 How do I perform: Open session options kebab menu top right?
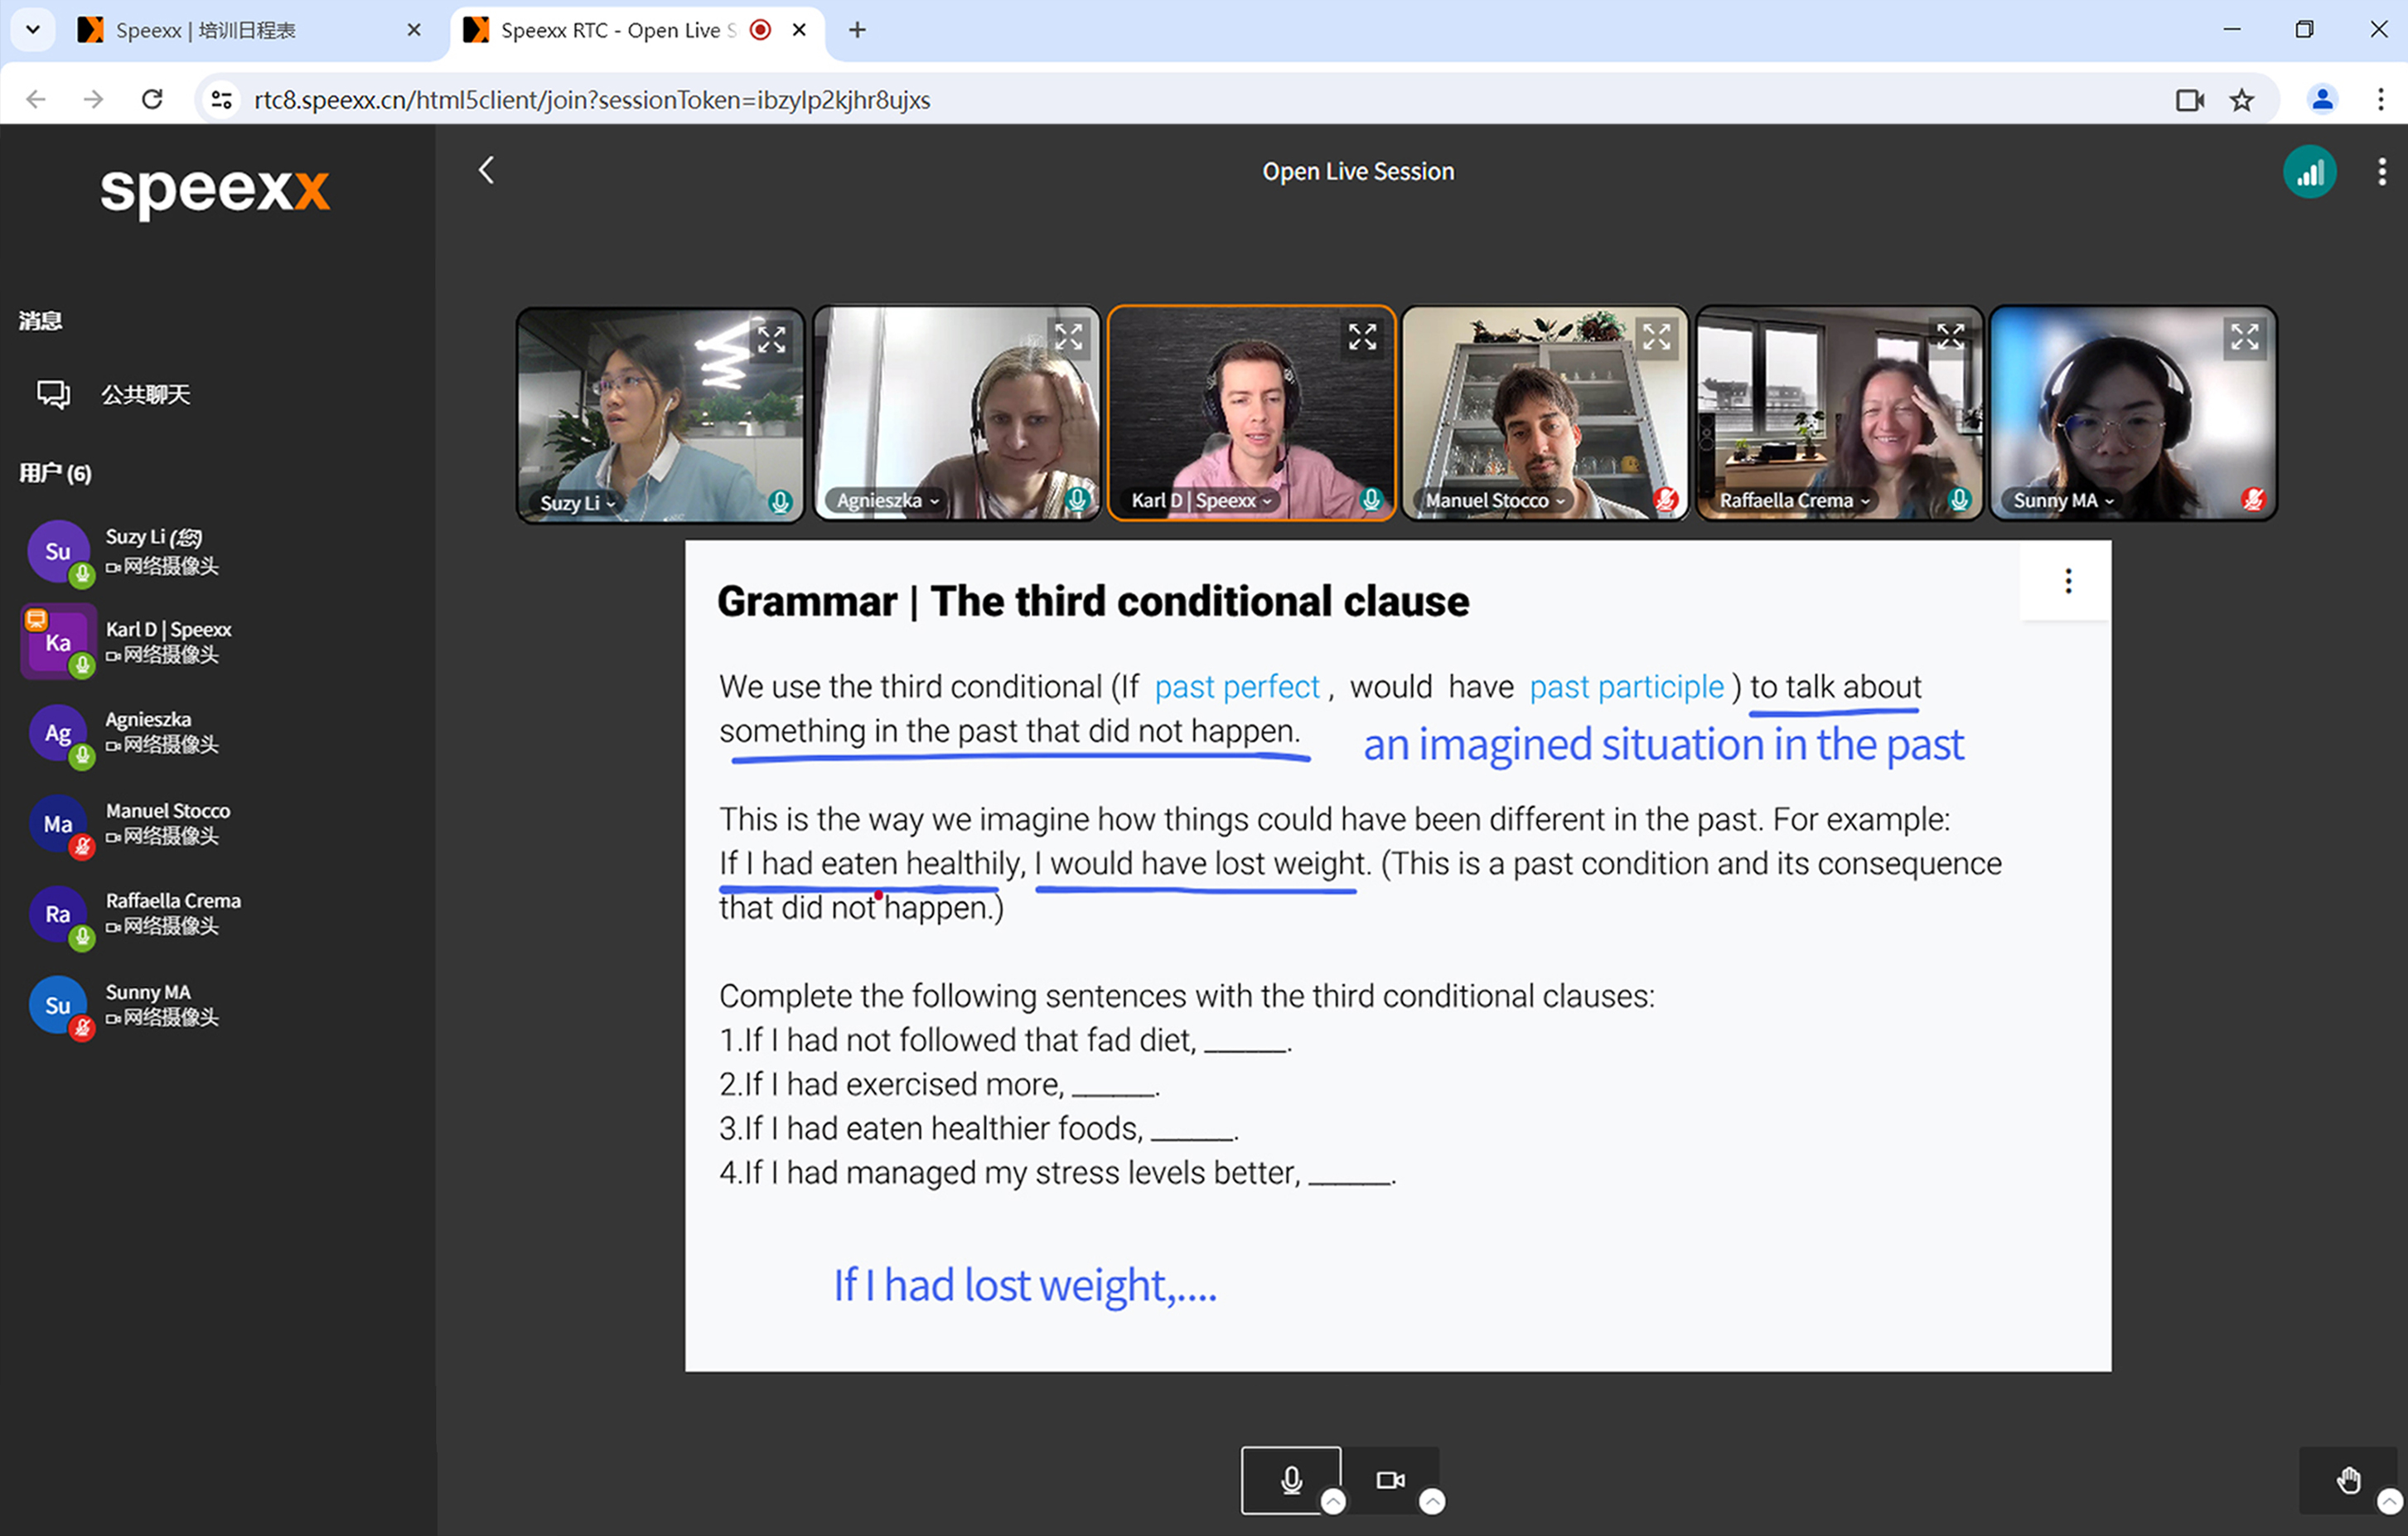pos(2382,172)
